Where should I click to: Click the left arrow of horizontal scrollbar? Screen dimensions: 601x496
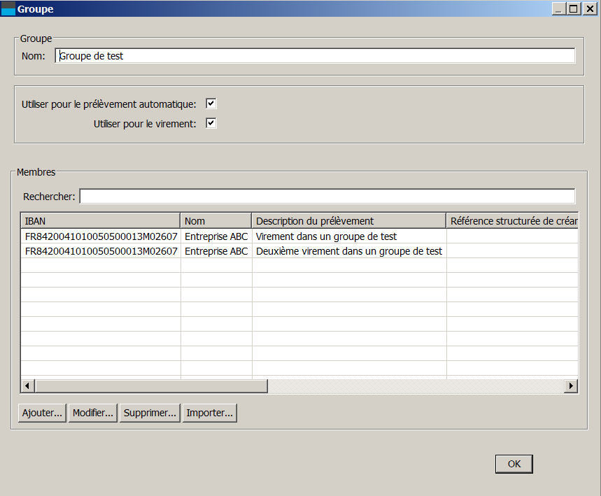pos(27,385)
